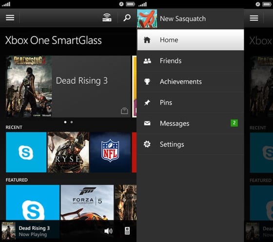
Task: Open Ryse tile under Recent
Action: coord(68,152)
